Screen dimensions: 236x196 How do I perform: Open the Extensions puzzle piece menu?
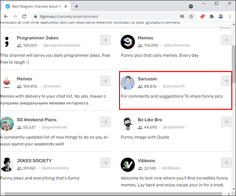[212, 17]
